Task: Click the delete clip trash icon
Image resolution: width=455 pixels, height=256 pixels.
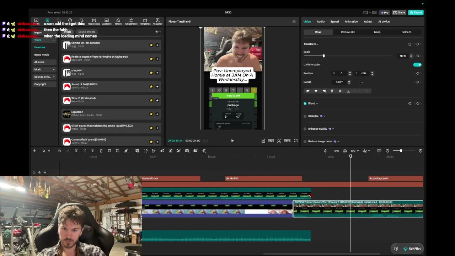Action: (101, 151)
